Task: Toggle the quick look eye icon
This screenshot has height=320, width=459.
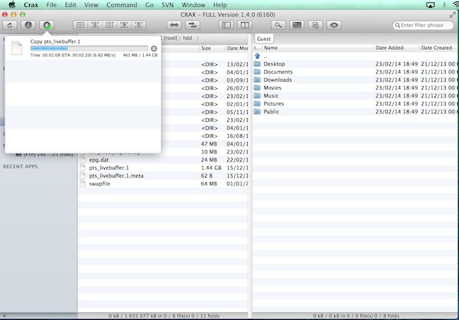Action: coord(334,25)
